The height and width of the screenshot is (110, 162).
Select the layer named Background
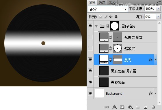(x=114, y=94)
